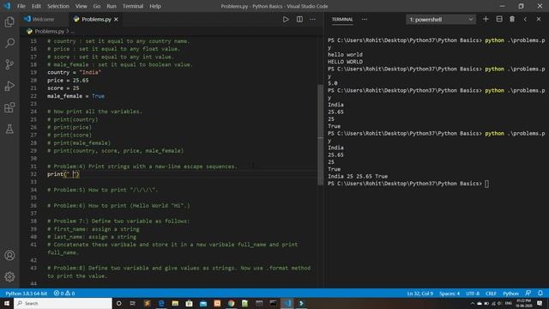Click Python 3.8.3 64-bit interpreter selector
This screenshot has height=309, width=549.
(27, 294)
